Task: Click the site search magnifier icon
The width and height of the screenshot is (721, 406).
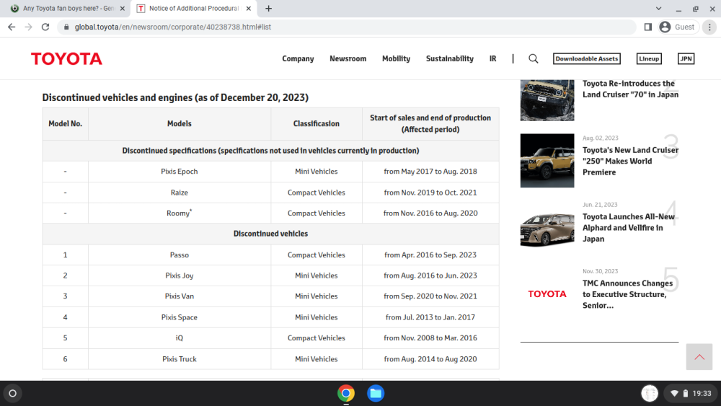Action: point(534,58)
